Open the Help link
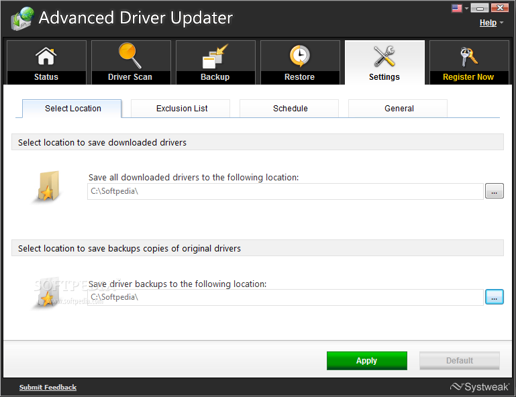516x397 pixels. pyautogui.click(x=488, y=23)
